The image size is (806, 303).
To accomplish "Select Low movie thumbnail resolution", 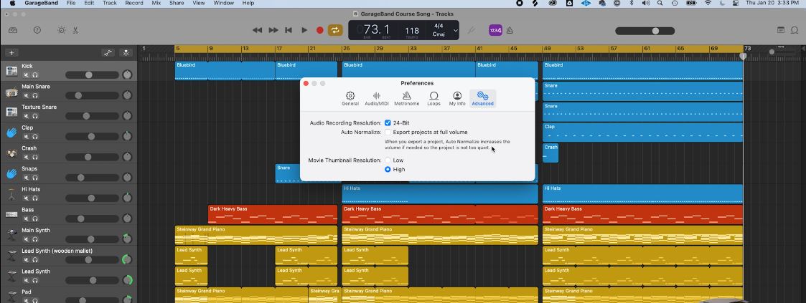I will [x=388, y=160].
